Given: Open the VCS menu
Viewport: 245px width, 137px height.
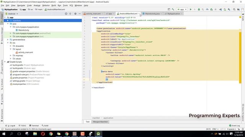Looking at the screenshot, I should (x=71, y=5).
